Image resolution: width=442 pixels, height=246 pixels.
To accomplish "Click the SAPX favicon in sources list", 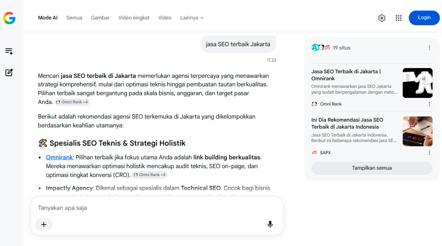I will coord(314,153).
